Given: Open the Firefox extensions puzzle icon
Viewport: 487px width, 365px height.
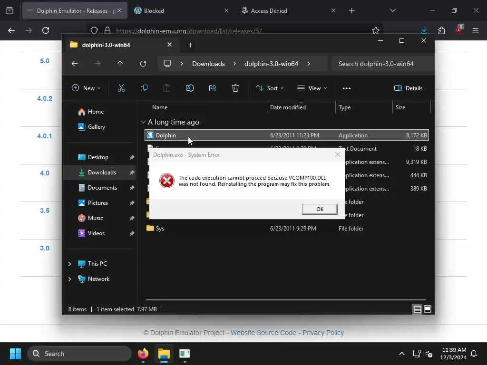Looking at the screenshot, I should 441,30.
